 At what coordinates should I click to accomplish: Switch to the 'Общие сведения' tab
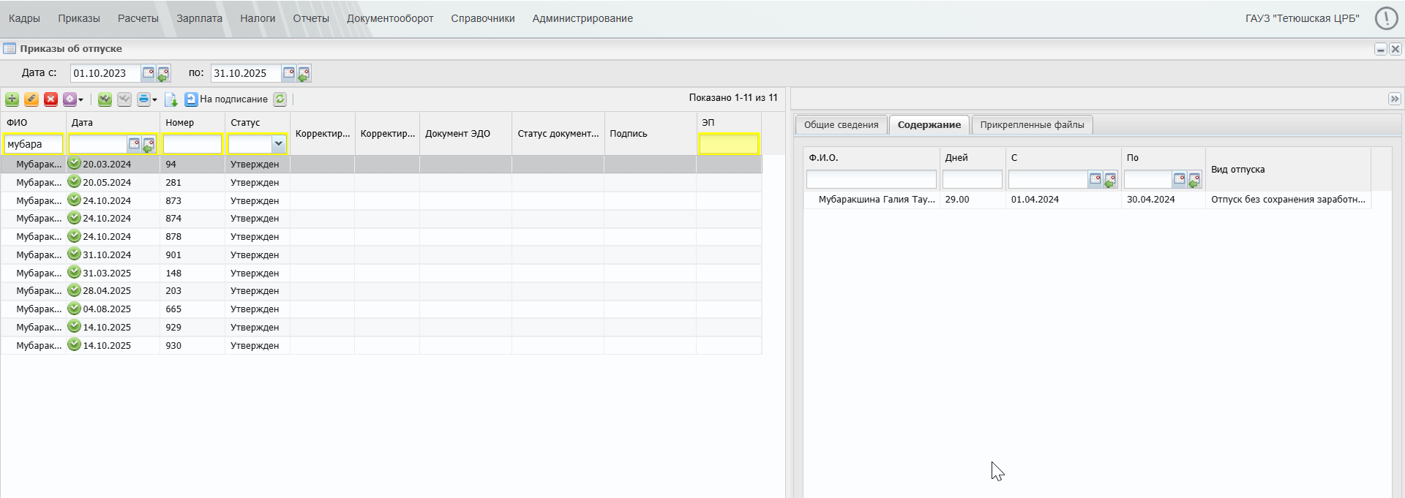(x=841, y=125)
